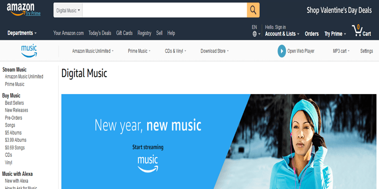The height and width of the screenshot is (189, 379).
Task: Click the New year, new music banner
Action: (x=219, y=141)
